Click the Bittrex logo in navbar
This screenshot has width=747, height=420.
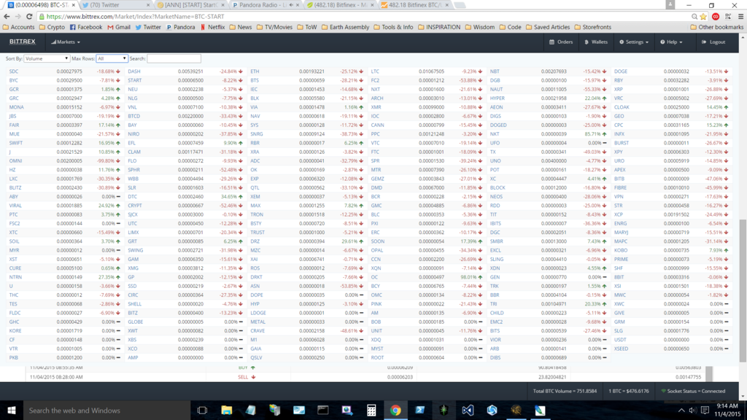point(22,42)
